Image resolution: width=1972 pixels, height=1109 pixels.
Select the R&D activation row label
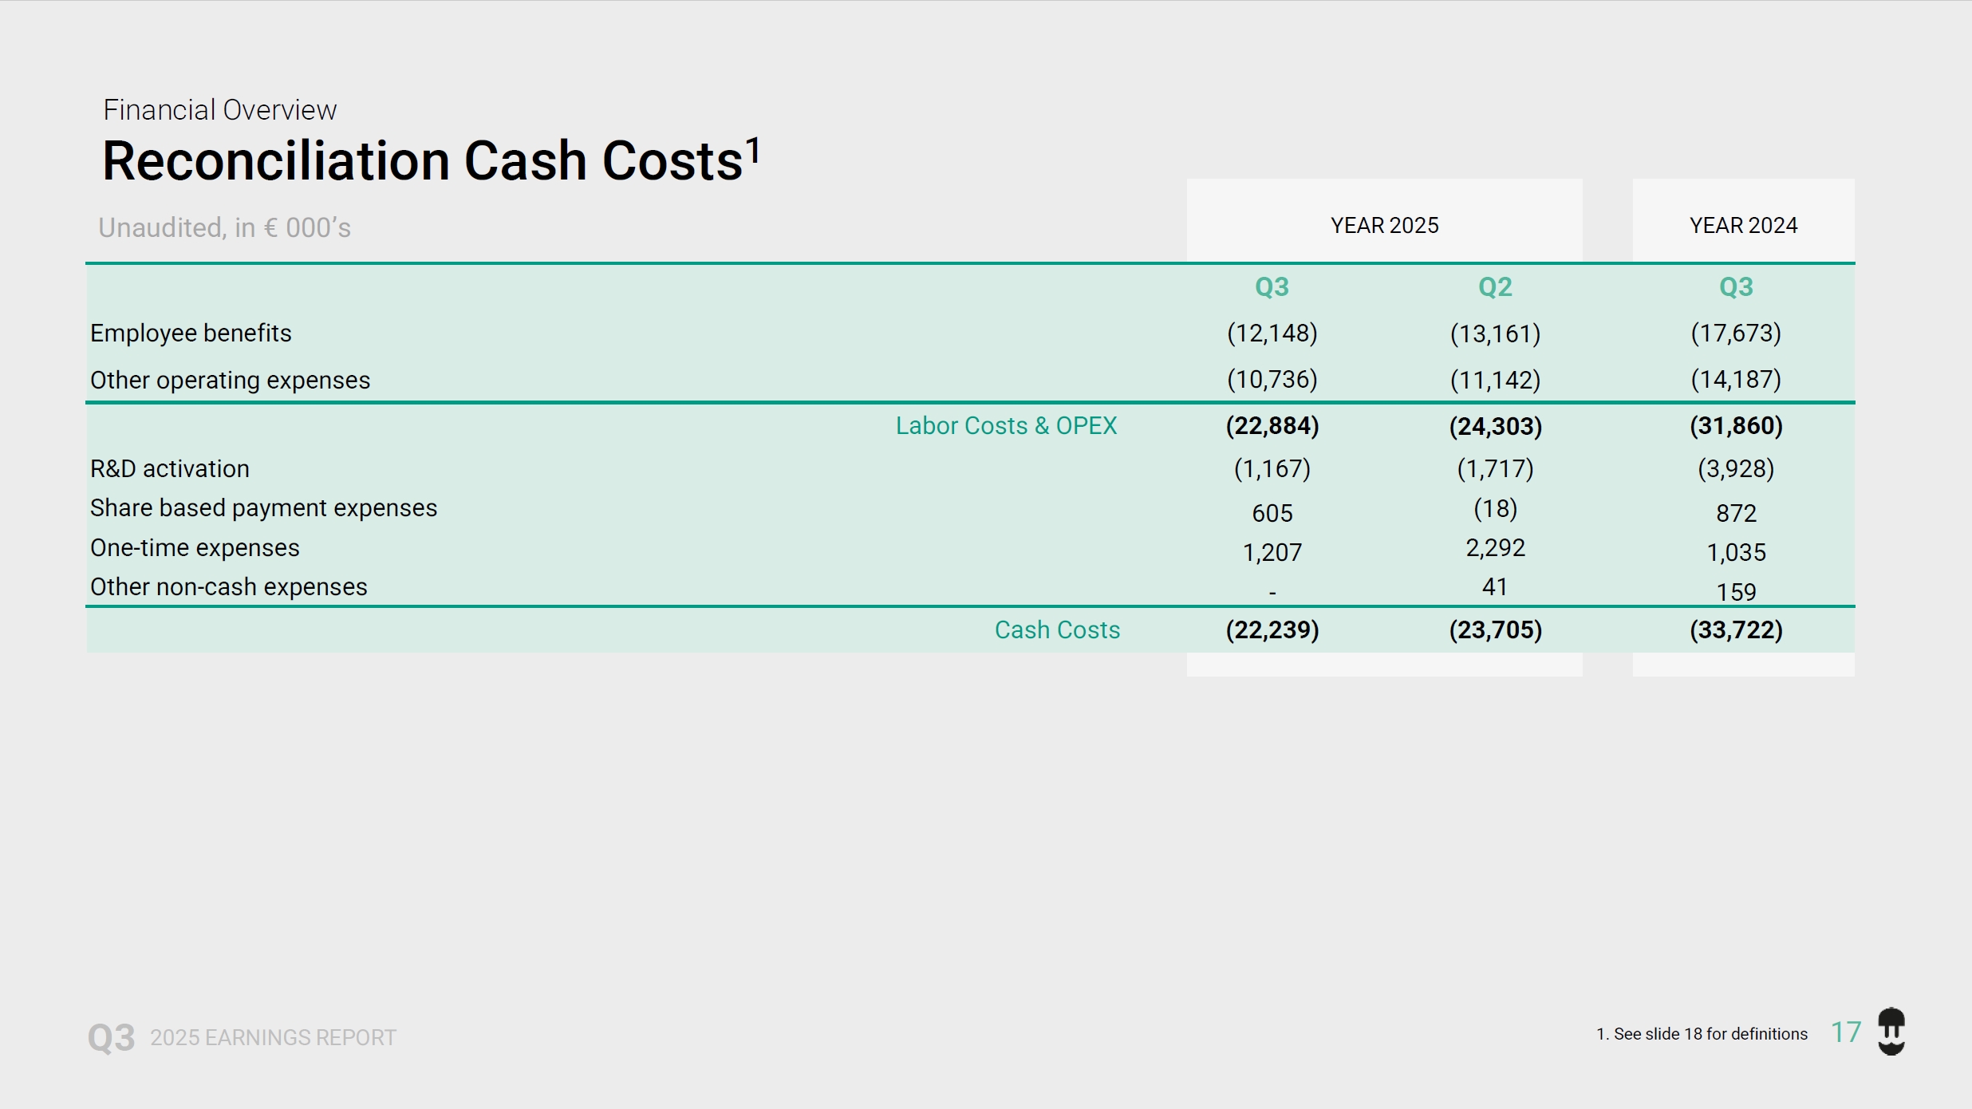point(169,469)
